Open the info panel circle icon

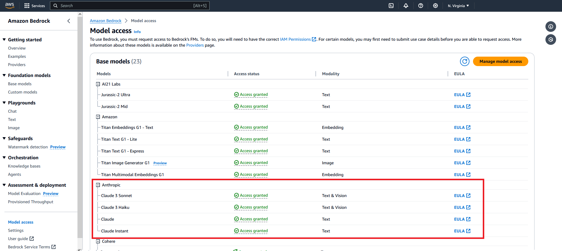point(551,27)
